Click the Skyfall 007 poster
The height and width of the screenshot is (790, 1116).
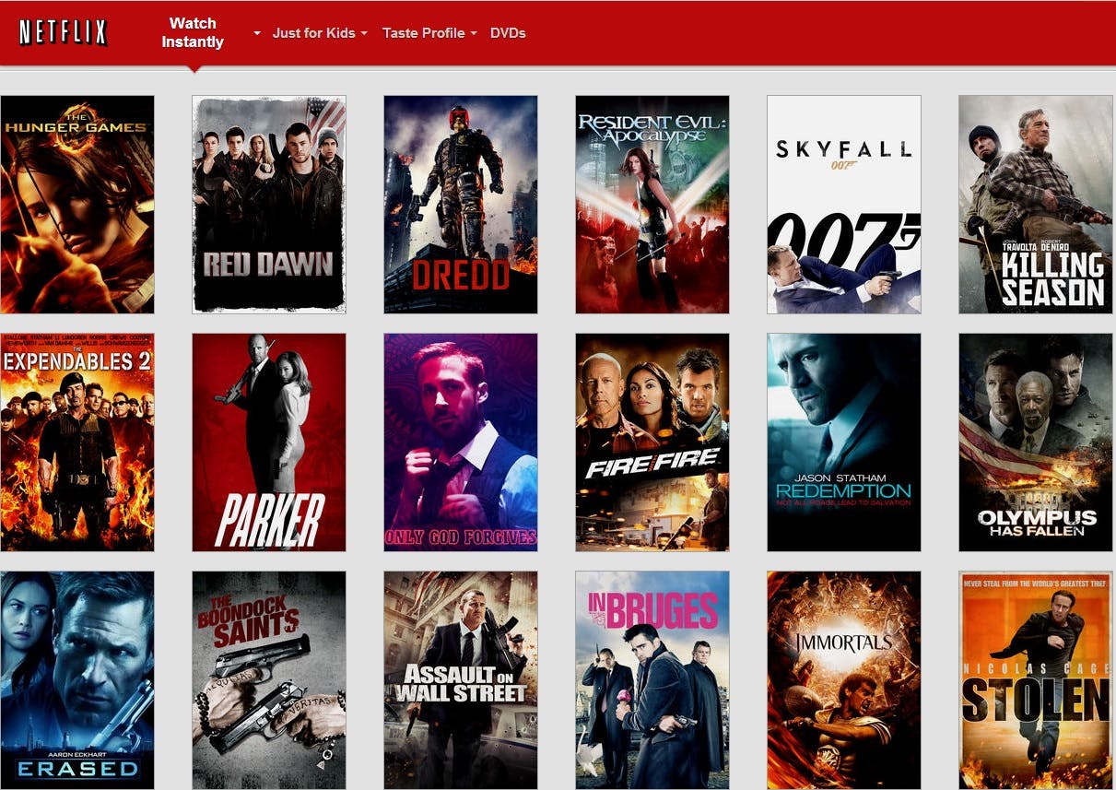[x=844, y=205]
